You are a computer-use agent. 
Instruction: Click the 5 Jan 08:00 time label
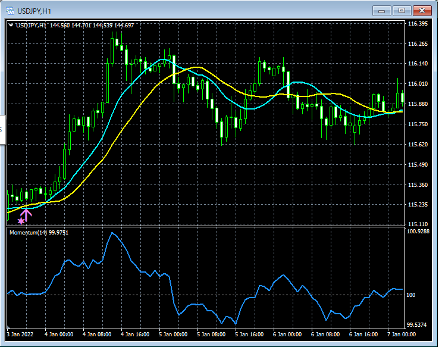coord(211,335)
